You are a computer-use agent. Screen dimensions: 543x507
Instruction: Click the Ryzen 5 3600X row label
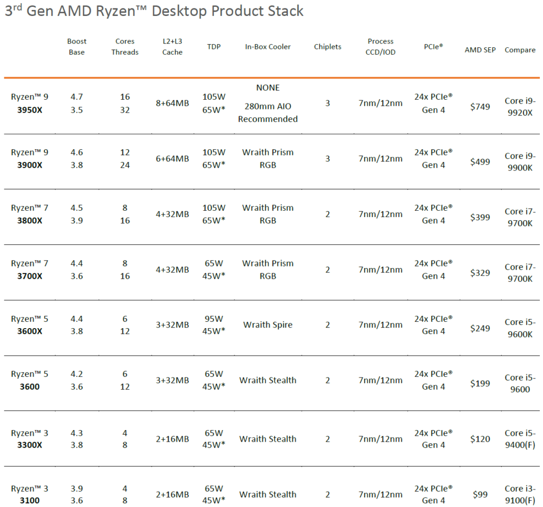30,325
